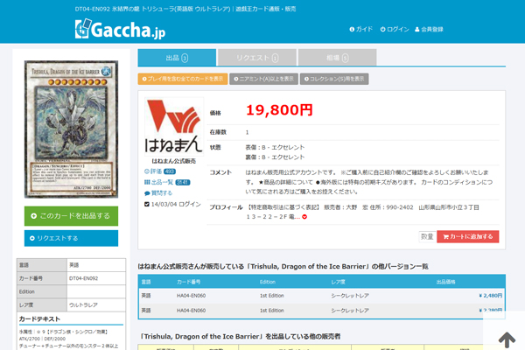The width and height of the screenshot is (525, 350).
Task: Open seller's 出品一覧 listing
Action: click(x=161, y=182)
